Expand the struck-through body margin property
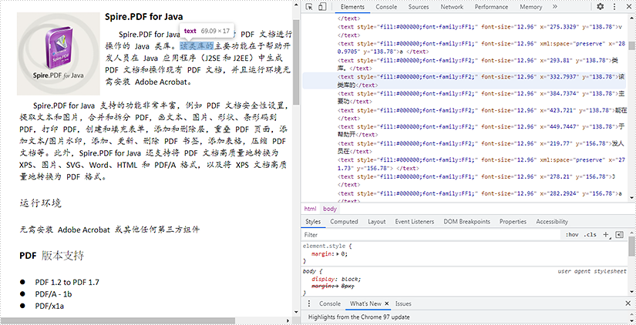The width and height of the screenshot is (636, 325). tap(338, 286)
